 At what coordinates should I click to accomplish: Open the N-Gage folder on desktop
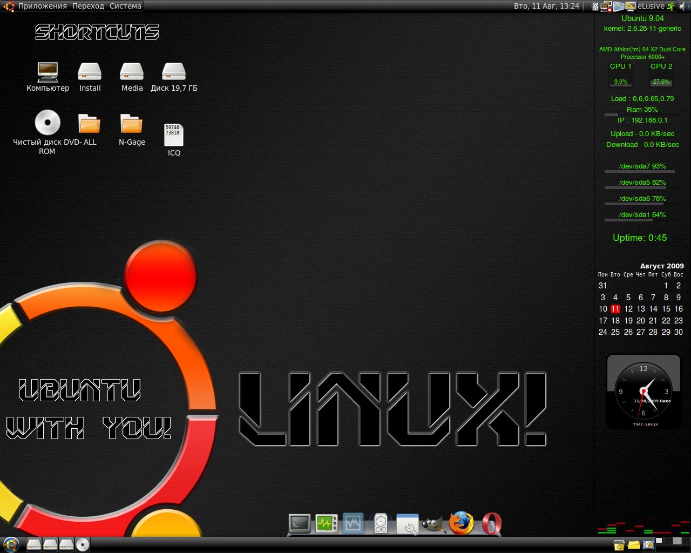tap(132, 130)
